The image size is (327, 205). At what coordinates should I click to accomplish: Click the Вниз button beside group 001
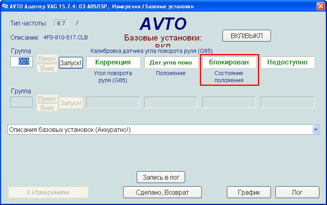pos(47,68)
